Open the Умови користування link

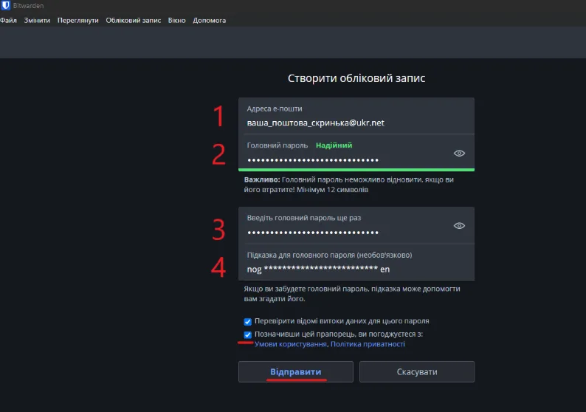[290, 344]
